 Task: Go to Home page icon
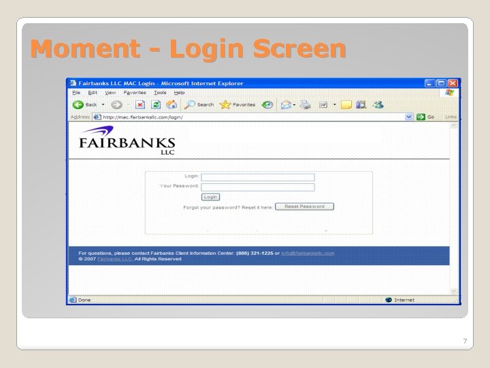[171, 104]
